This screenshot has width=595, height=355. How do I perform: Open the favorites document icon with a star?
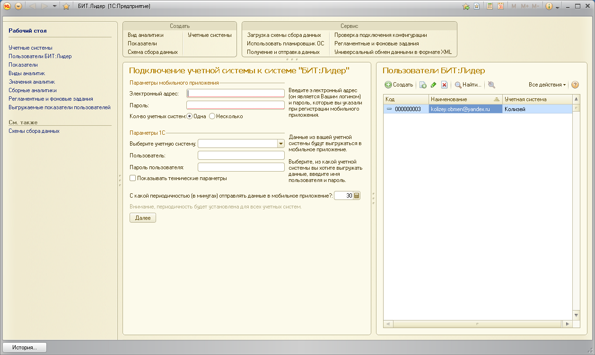coord(477,6)
